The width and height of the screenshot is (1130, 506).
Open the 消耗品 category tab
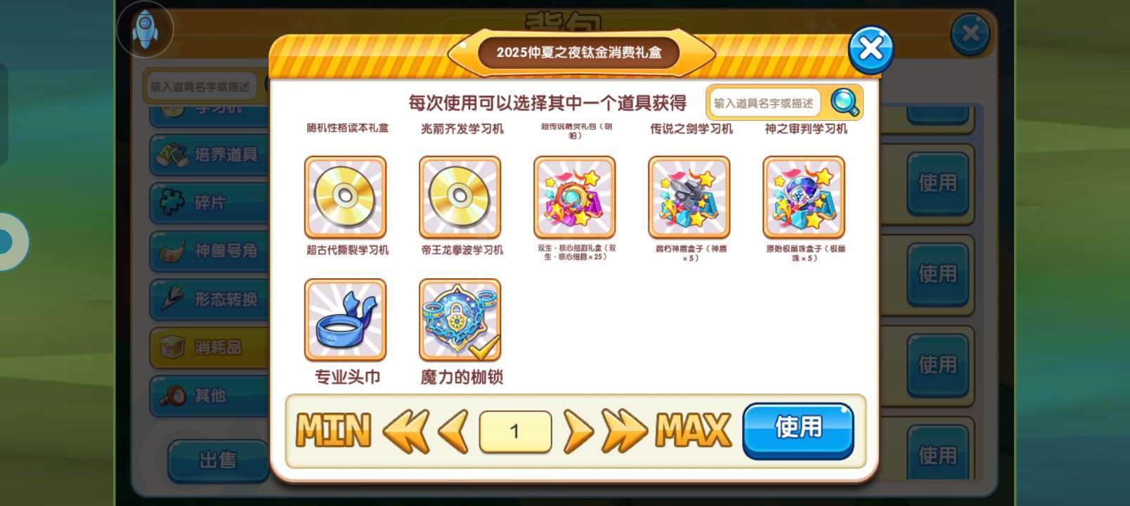pos(209,347)
